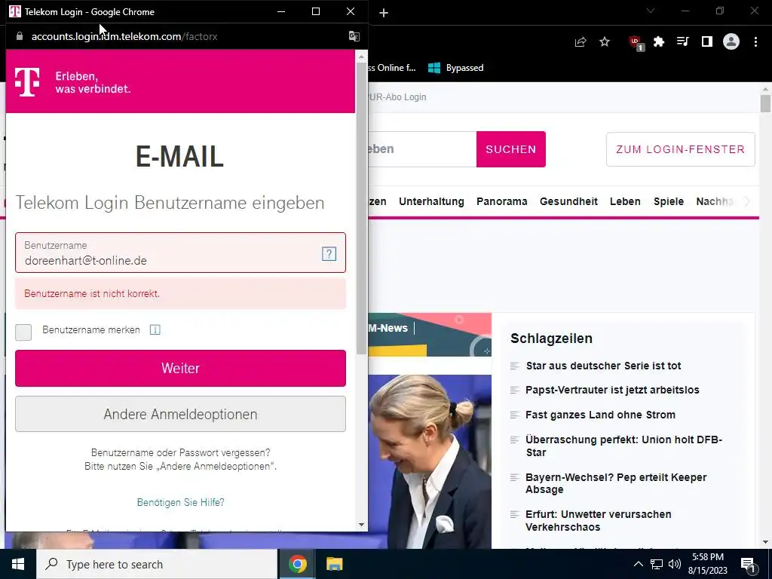This screenshot has width=772, height=579.
Task: Click the tab search chevron in background Chrome
Action: point(651,11)
